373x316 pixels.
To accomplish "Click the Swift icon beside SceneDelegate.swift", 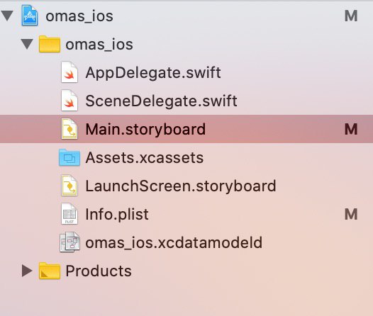I will 69,101.
